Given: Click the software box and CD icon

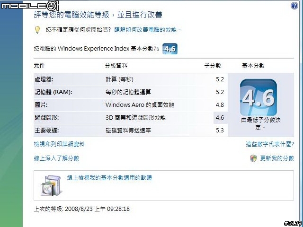Looking at the screenshot, I should click(x=51, y=185).
